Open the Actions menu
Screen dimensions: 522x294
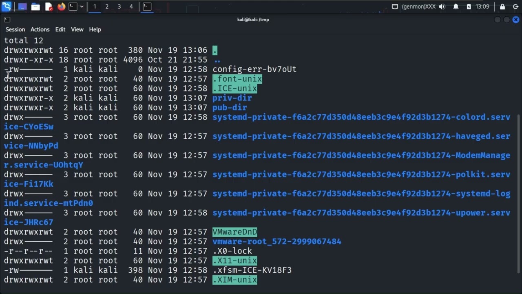[x=40, y=29]
